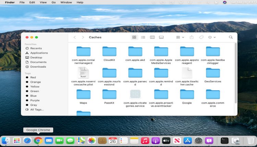
Task: Open the Go menu
Action: point(53,2)
